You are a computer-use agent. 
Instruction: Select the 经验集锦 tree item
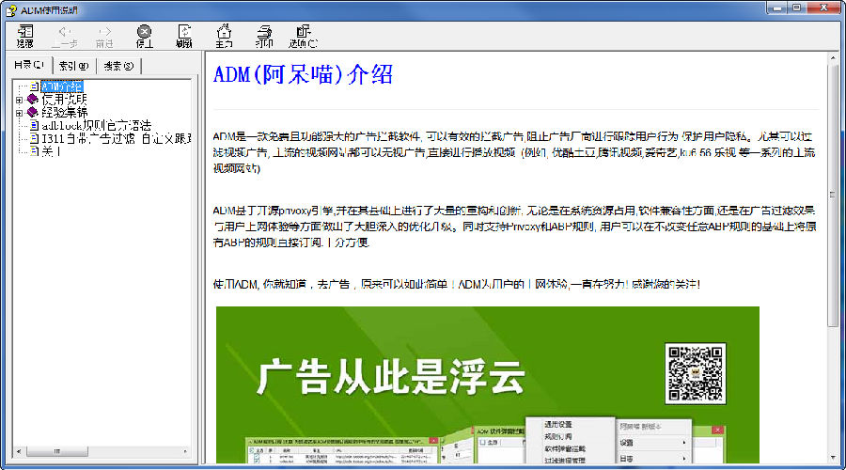pyautogui.click(x=64, y=112)
